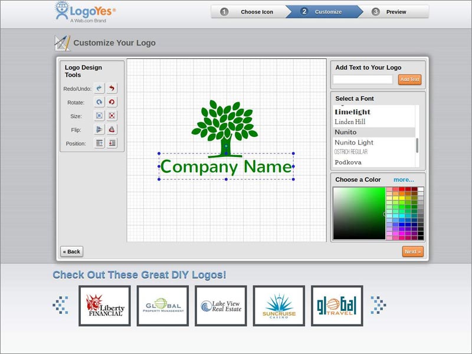The height and width of the screenshot is (354, 472).
Task: Click the send-to-back Position icon
Action: (111, 143)
